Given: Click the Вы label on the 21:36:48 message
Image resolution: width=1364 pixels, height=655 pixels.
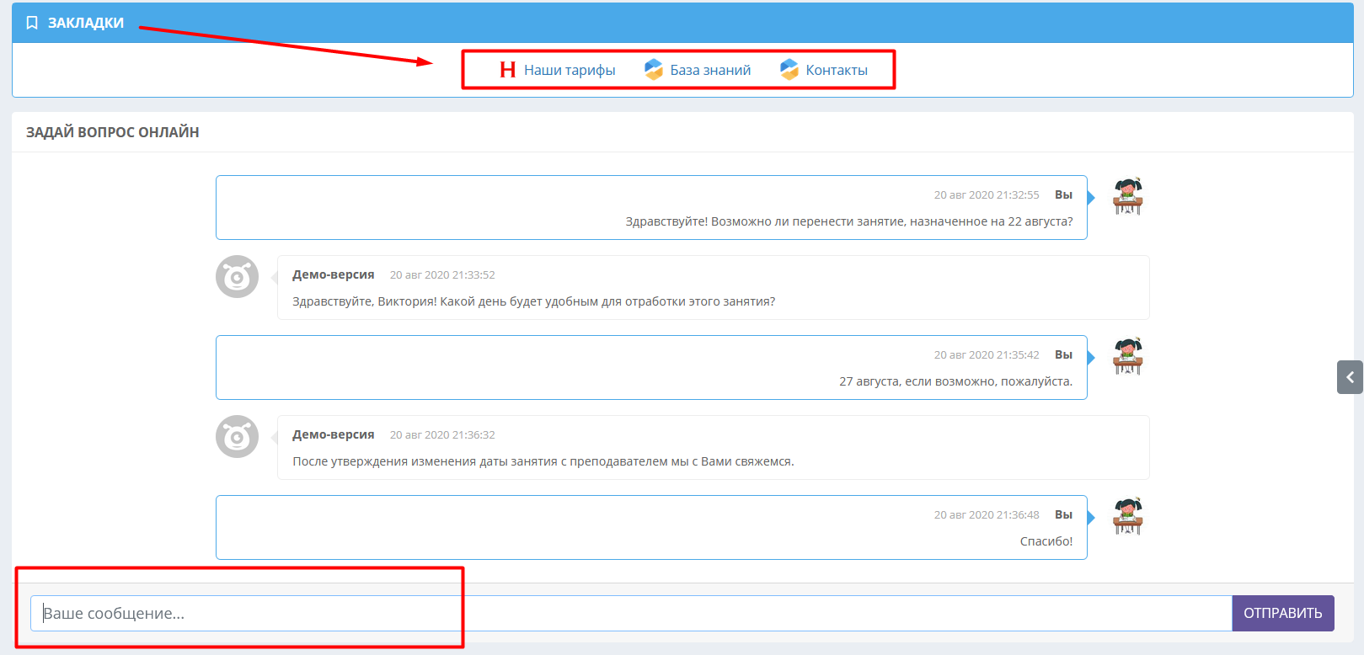Looking at the screenshot, I should tap(1063, 514).
